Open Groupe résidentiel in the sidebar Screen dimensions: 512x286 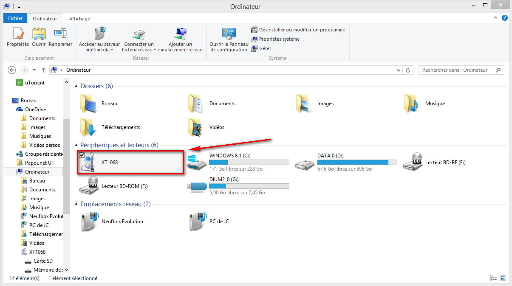click(x=40, y=154)
